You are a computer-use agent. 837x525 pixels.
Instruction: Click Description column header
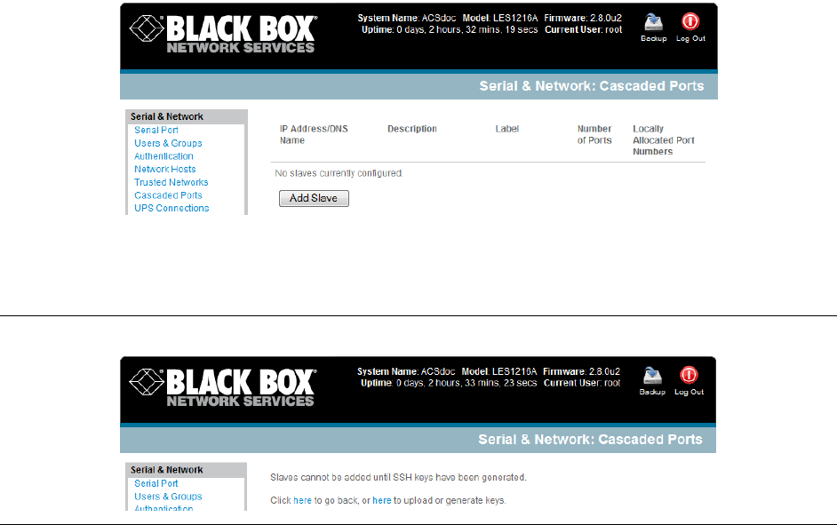coord(412,129)
